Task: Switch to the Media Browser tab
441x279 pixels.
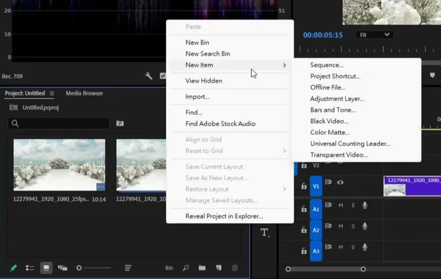Action: click(x=84, y=93)
